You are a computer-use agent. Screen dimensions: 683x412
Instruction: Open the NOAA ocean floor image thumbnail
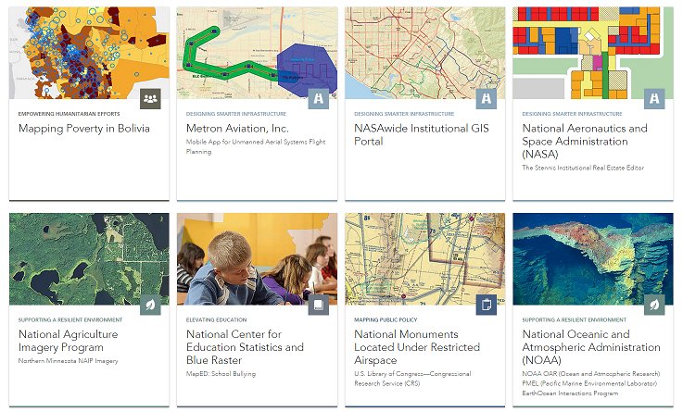[x=593, y=259]
